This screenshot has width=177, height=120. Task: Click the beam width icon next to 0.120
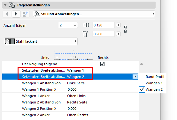click(x=86, y=25)
